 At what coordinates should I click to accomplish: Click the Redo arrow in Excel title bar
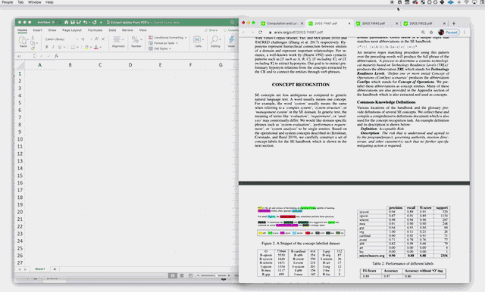94,22
